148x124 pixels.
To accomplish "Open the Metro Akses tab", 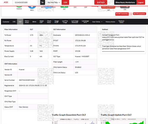I will [x=27, y=22].
